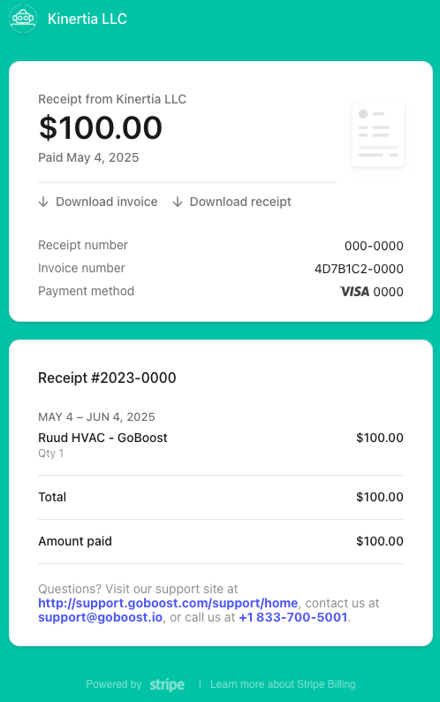440x702 pixels.
Task: Click the download arrow icon beside invoice
Action: [x=43, y=202]
